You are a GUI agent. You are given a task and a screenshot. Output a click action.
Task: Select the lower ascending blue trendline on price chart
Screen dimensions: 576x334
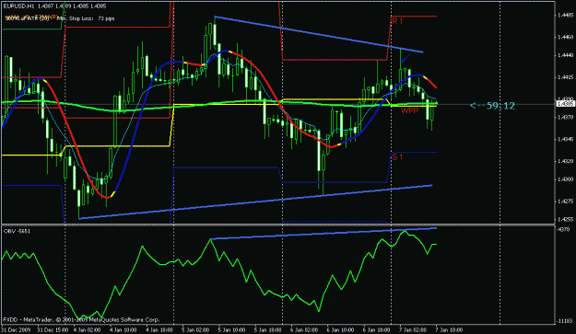[255, 202]
